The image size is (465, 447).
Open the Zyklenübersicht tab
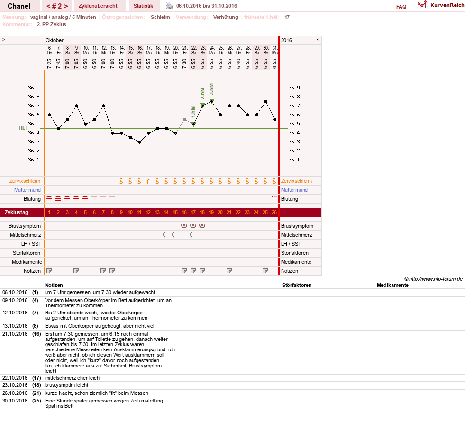point(98,6)
